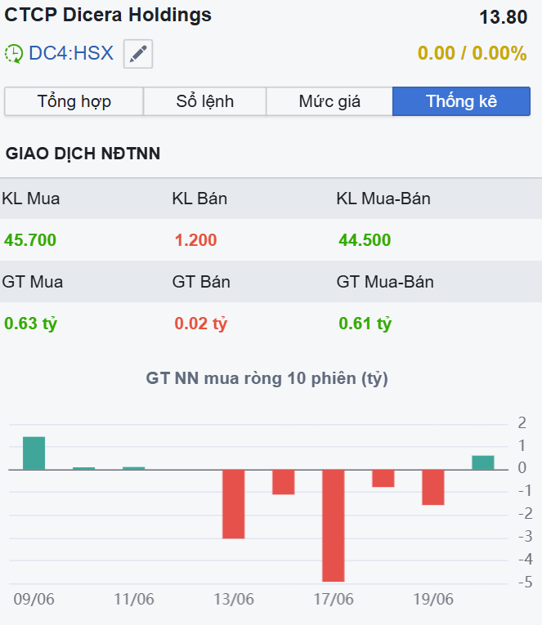The image size is (542, 625).
Task: Select the KL Bán value 1.200
Action: [195, 240]
